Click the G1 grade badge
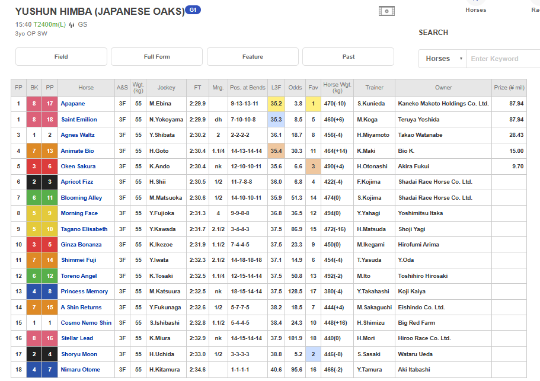540x381 pixels. tap(193, 9)
